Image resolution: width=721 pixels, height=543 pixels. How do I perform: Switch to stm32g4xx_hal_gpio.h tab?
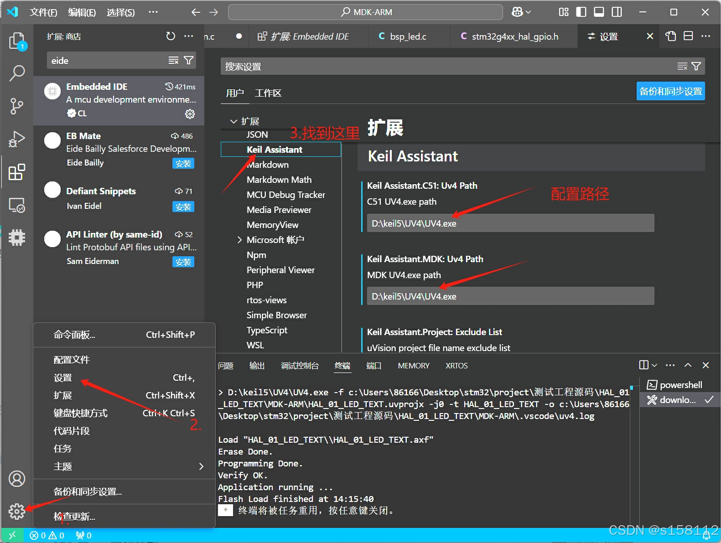point(514,36)
